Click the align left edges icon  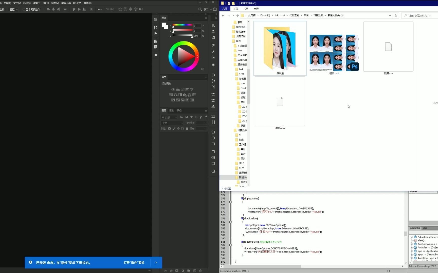48,9
